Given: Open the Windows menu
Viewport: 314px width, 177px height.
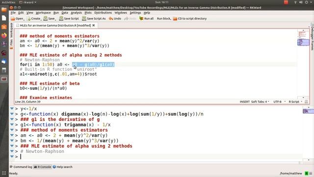Looking at the screenshot, I should coord(121,13).
